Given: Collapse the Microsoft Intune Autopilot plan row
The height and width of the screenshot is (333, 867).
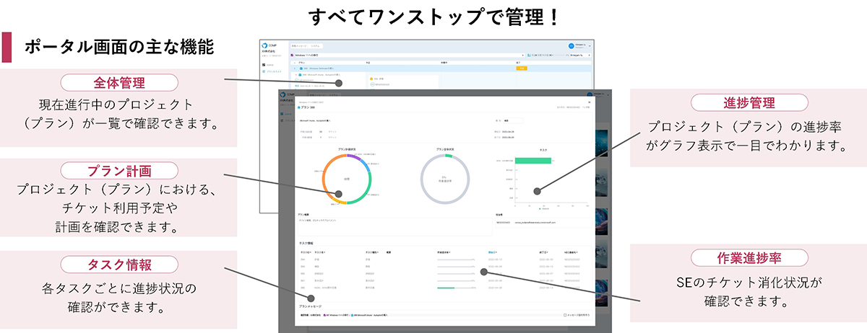Looking at the screenshot, I should coord(294,74).
